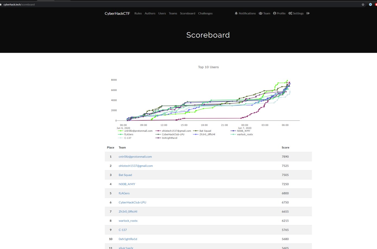This screenshot has height=249, width=377.
Task: Open cntr0llz@protonmail.com team link in table
Action: pyautogui.click(x=135, y=157)
